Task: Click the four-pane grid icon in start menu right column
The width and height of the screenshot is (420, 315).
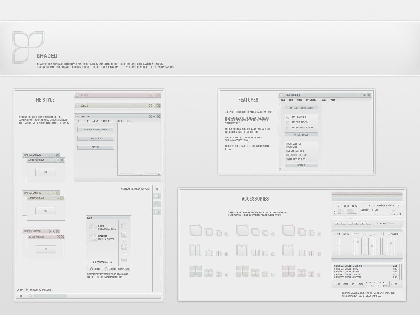Action: point(124,247)
